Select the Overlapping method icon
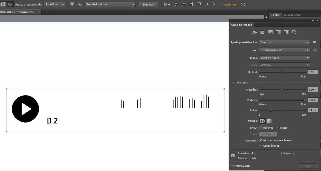 click(x=269, y=121)
